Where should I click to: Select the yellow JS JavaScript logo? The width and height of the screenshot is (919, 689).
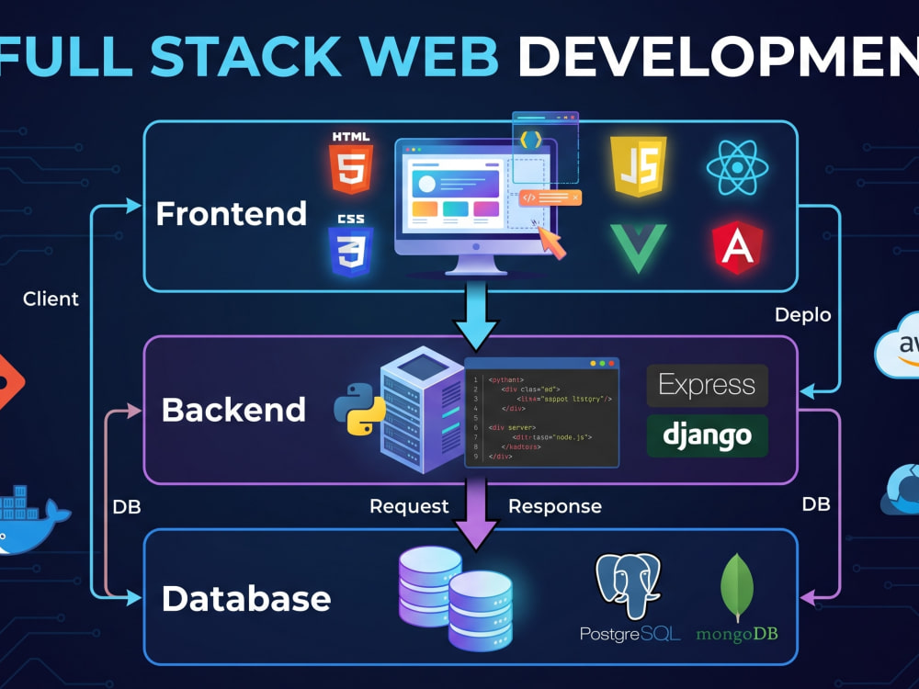[x=639, y=165]
